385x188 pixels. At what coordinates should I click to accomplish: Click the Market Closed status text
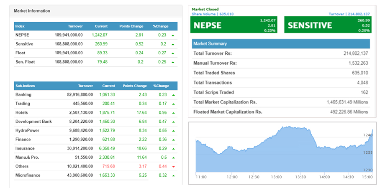point(205,9)
